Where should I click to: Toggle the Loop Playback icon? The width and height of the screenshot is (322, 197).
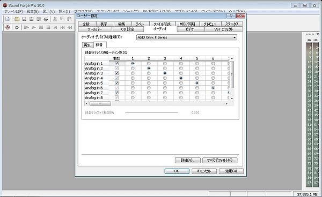click(x=17, y=27)
